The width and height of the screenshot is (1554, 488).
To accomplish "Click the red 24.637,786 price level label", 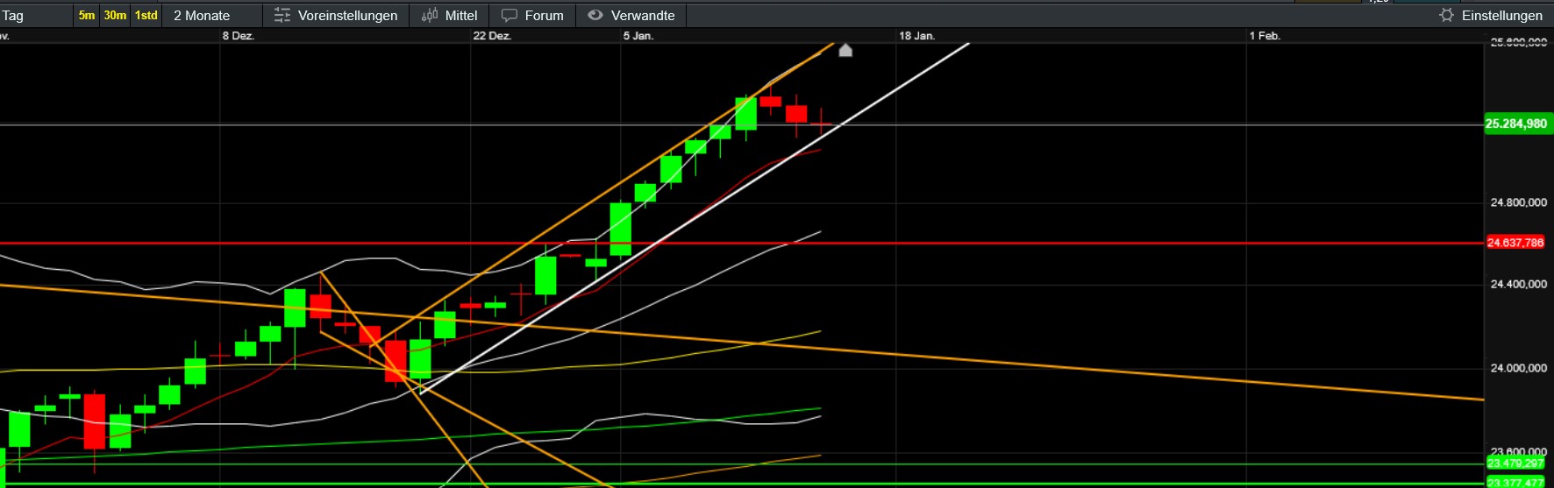I will [x=1515, y=243].
